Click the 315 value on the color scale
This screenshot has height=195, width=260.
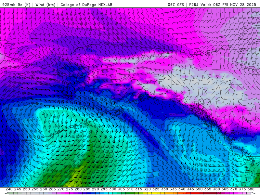click(139, 189)
